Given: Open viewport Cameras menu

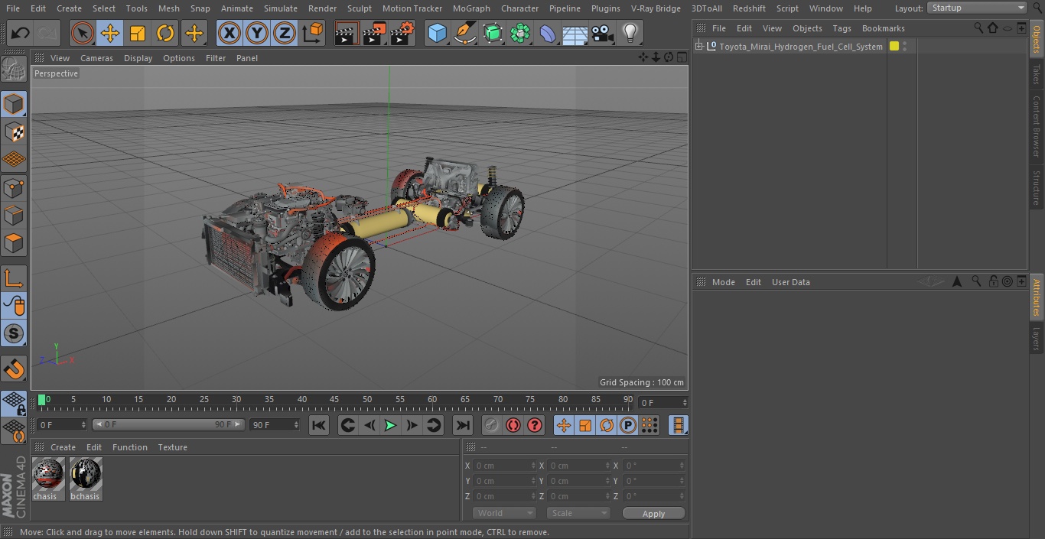Looking at the screenshot, I should tap(96, 58).
